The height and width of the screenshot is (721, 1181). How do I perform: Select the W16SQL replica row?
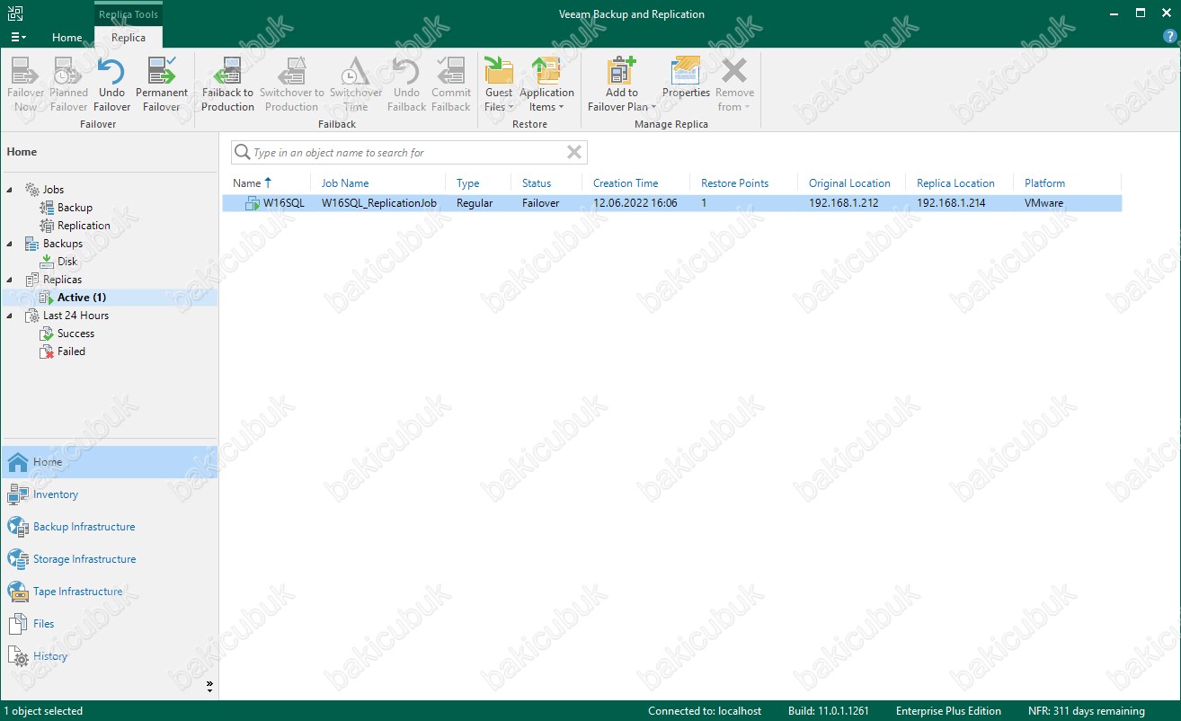click(672, 203)
